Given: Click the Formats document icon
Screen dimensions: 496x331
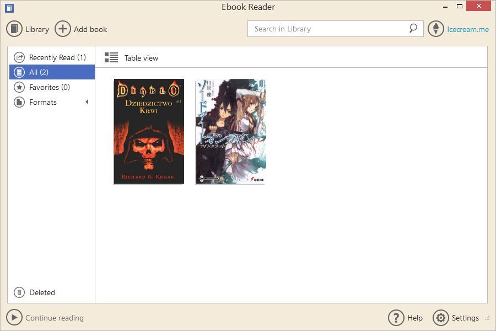Looking at the screenshot, I should pos(19,102).
